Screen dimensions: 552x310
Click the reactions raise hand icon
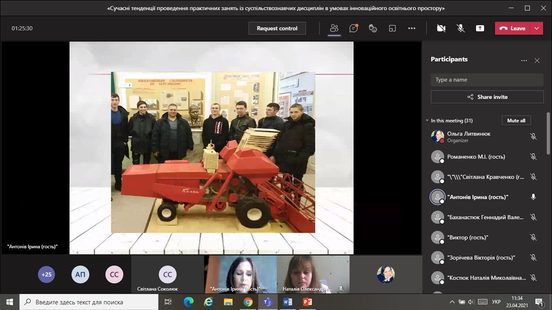(x=373, y=28)
